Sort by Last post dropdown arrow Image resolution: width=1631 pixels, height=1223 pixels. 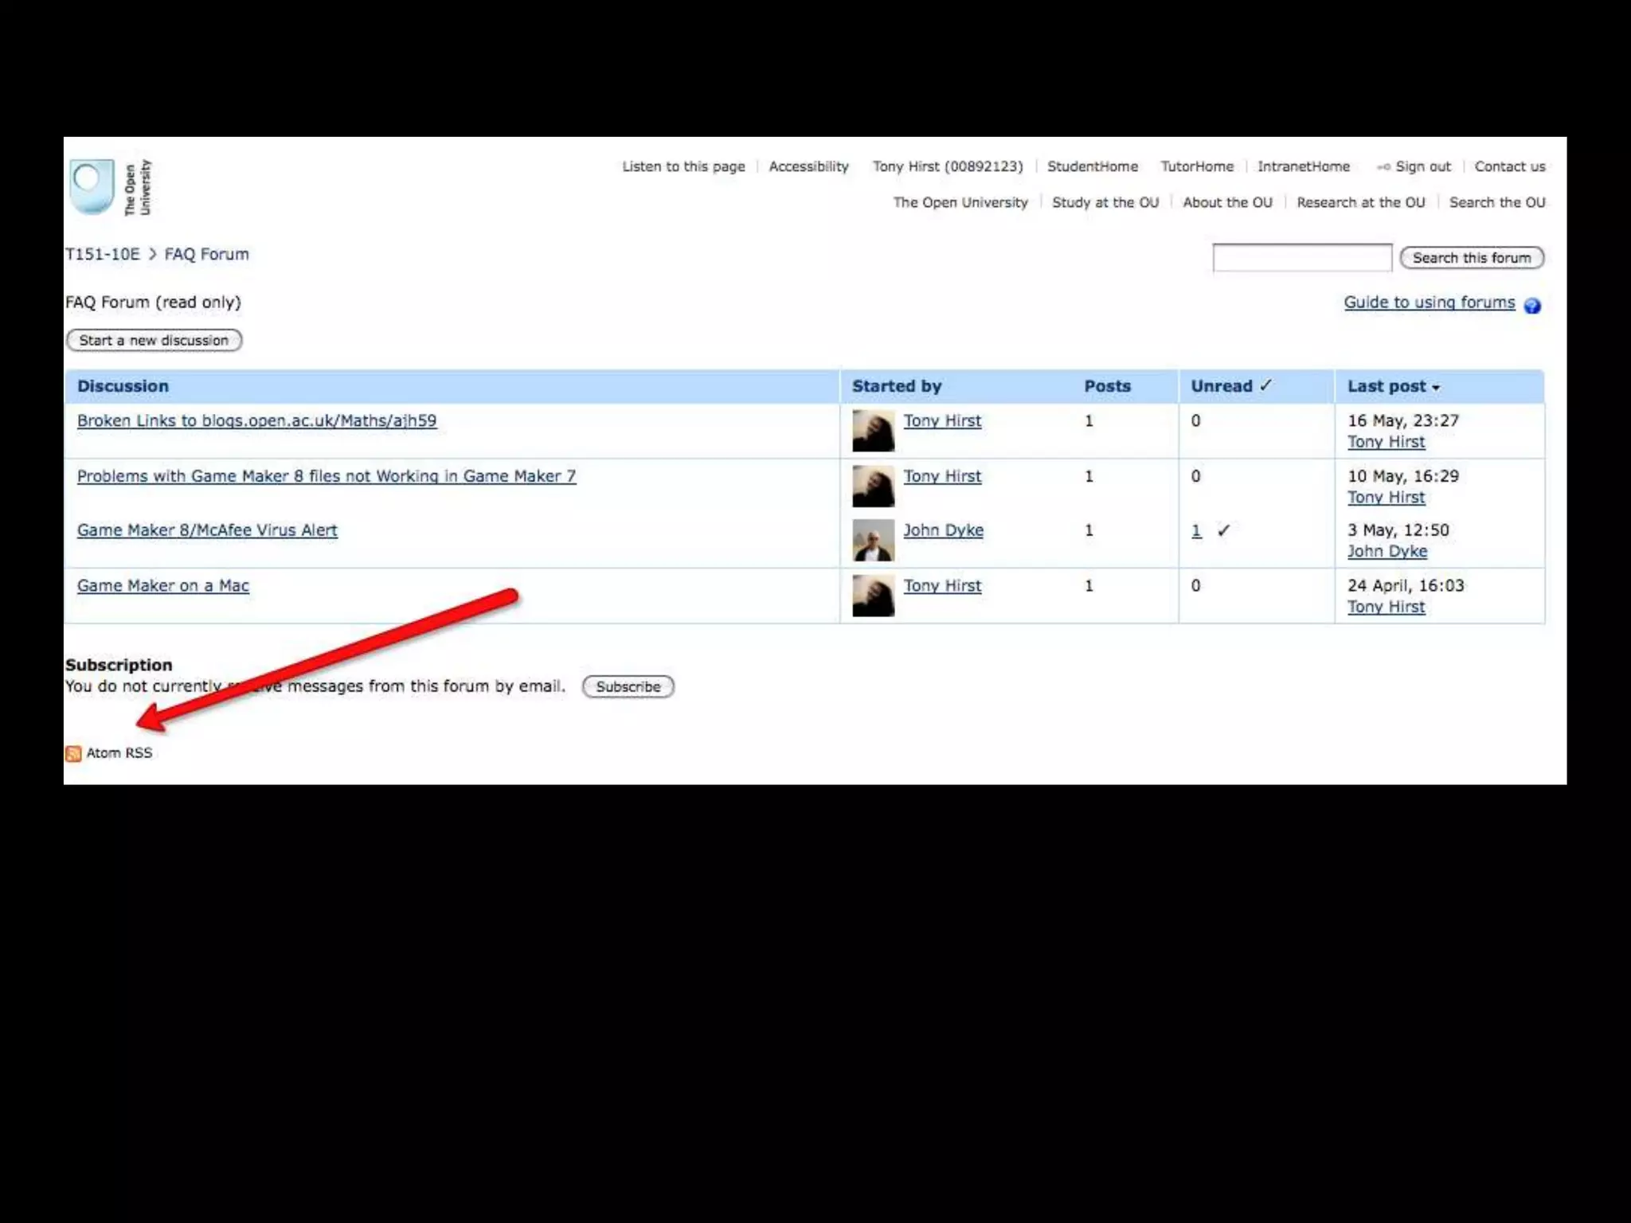1436,388
